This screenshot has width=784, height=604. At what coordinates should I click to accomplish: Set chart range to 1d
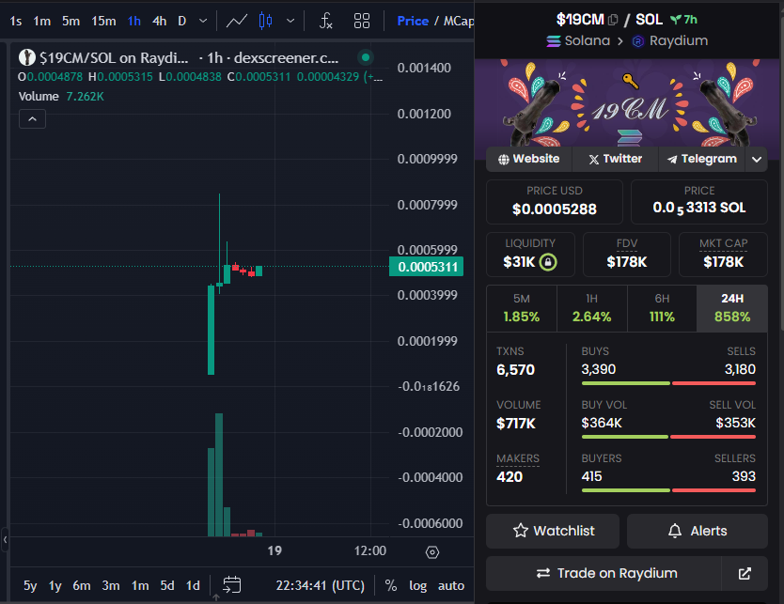193,585
